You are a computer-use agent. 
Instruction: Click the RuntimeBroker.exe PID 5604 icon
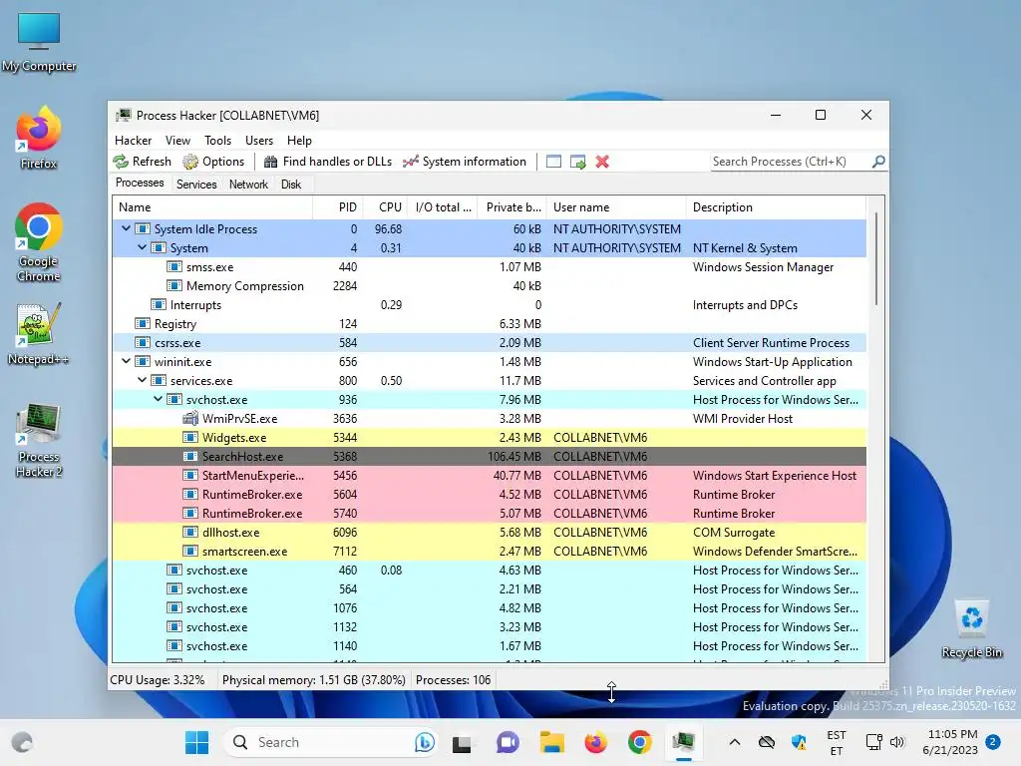[190, 494]
